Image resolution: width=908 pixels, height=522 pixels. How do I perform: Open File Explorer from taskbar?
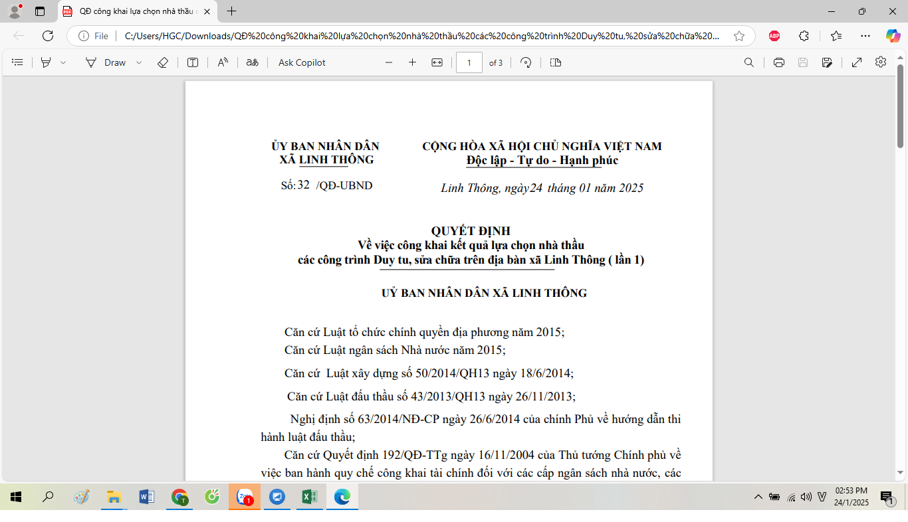(x=114, y=497)
